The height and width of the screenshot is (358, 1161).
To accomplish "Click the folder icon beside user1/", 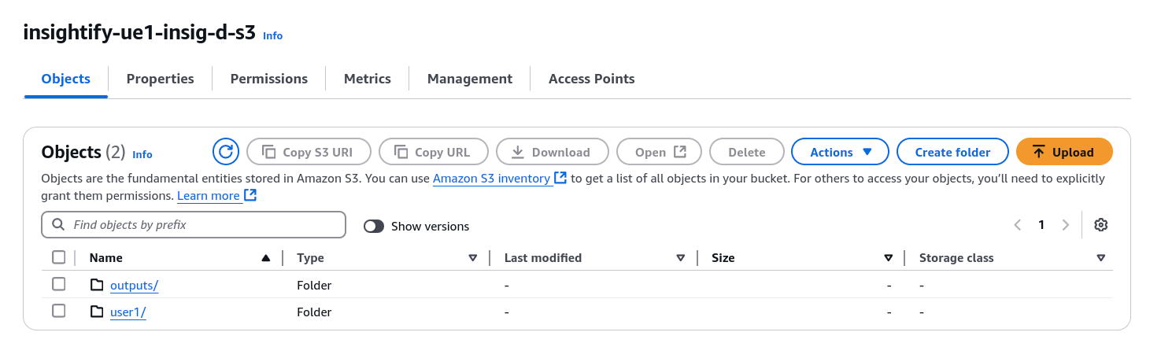I will click(97, 312).
